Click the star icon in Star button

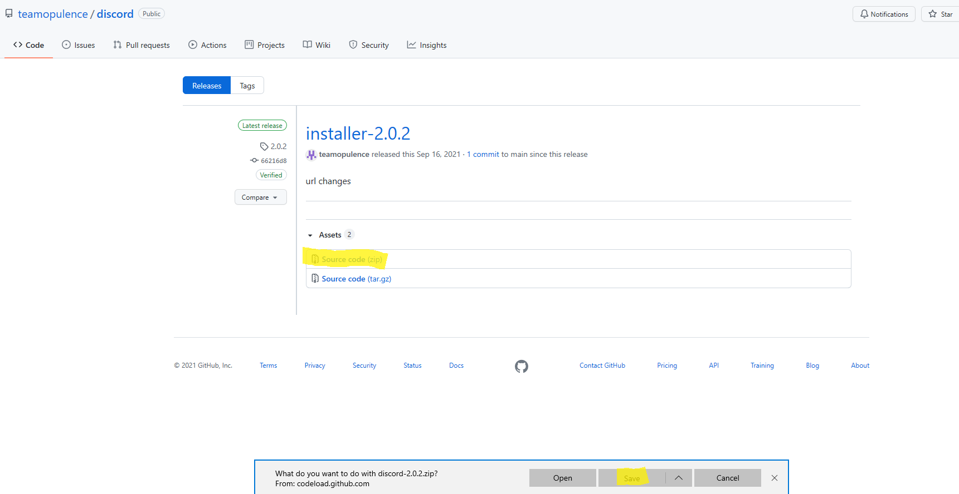pyautogui.click(x=933, y=14)
